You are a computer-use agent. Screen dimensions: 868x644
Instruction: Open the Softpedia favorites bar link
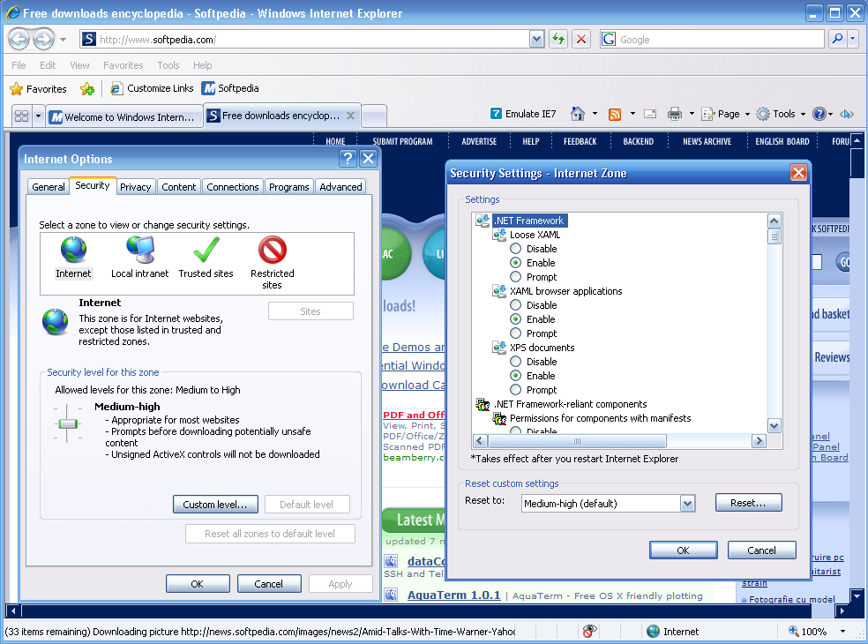coord(230,88)
